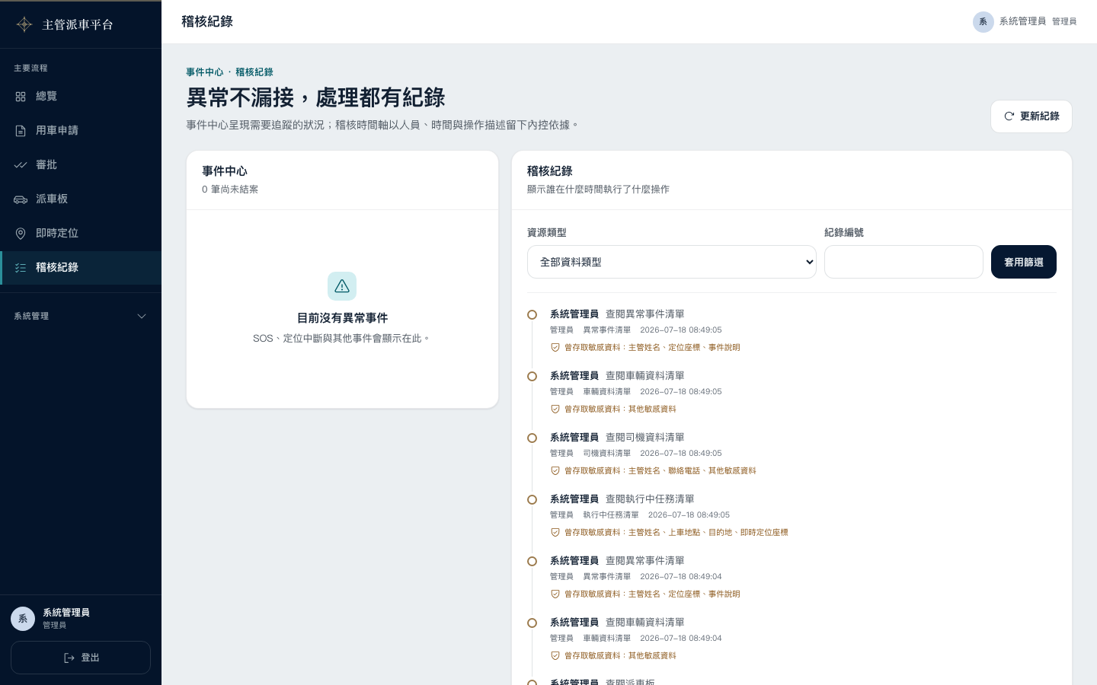Click the 稽核紀錄 breadcrumb link
This screenshot has height=685, width=1097.
click(254, 72)
